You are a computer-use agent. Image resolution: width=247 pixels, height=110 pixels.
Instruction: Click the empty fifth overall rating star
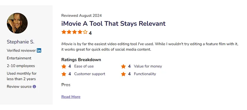85,32
